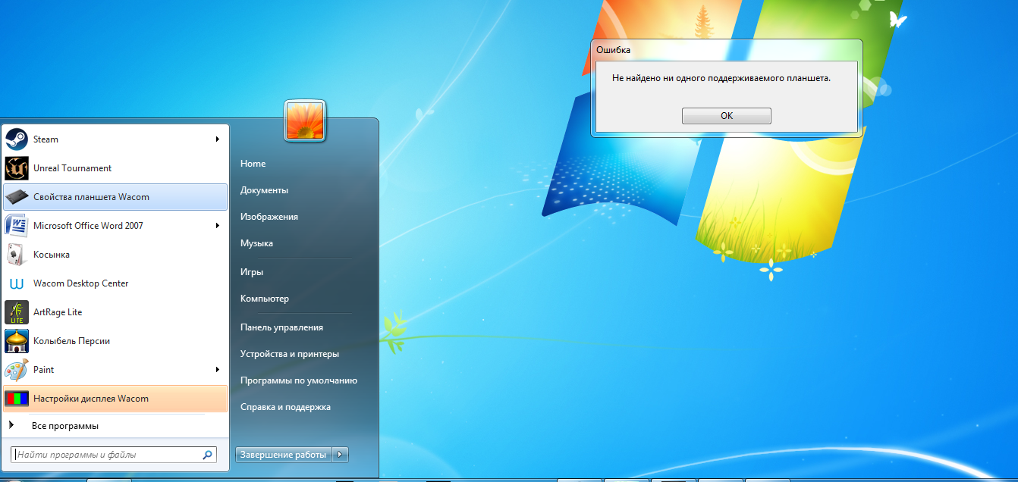Click the Колыбель Персии game icon

click(x=17, y=341)
